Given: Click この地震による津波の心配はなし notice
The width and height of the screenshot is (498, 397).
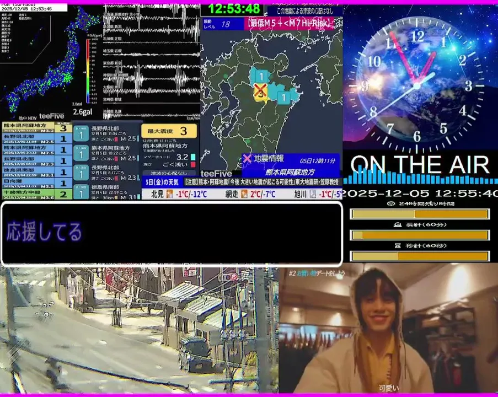Looking at the screenshot, I should click(304, 11).
